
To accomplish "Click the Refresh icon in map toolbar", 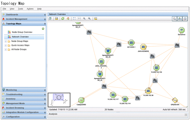I will tap(63, 18).
